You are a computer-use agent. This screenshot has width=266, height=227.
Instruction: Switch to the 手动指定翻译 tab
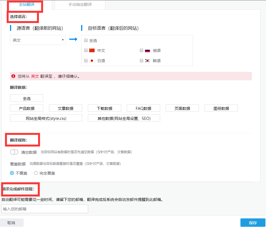point(80,4)
